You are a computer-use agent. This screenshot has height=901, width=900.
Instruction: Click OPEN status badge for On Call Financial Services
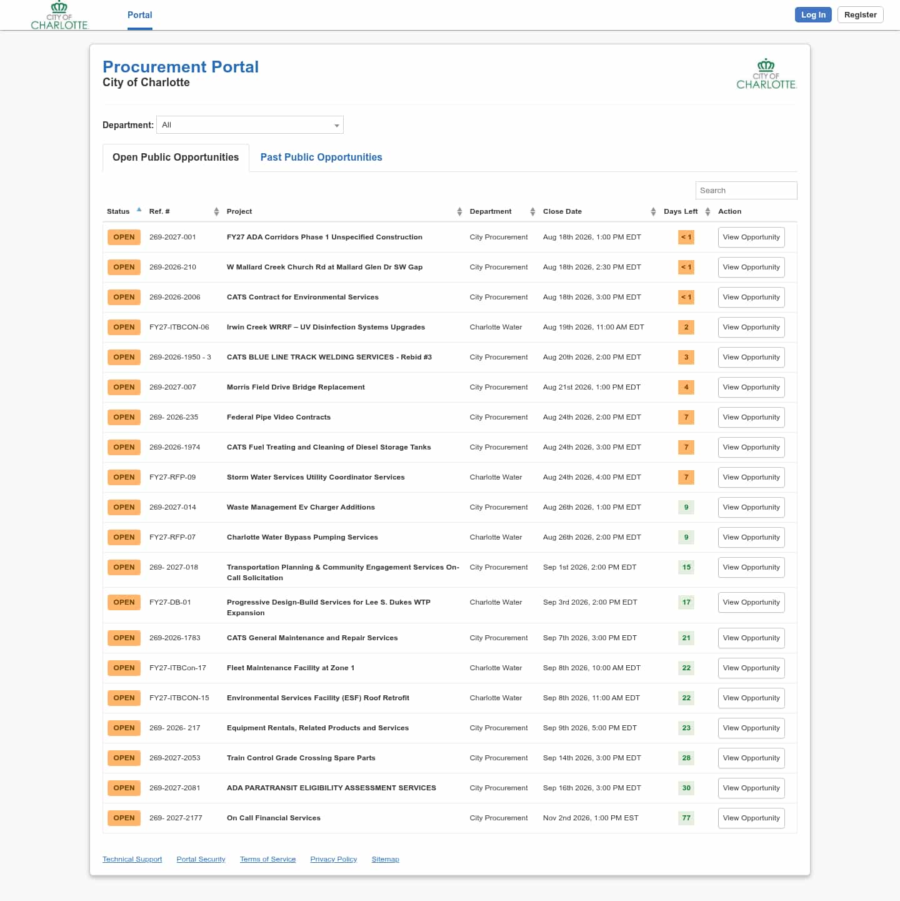[x=124, y=818]
